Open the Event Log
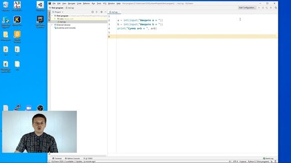Viewport: 291px width, 163px height. coord(268,158)
